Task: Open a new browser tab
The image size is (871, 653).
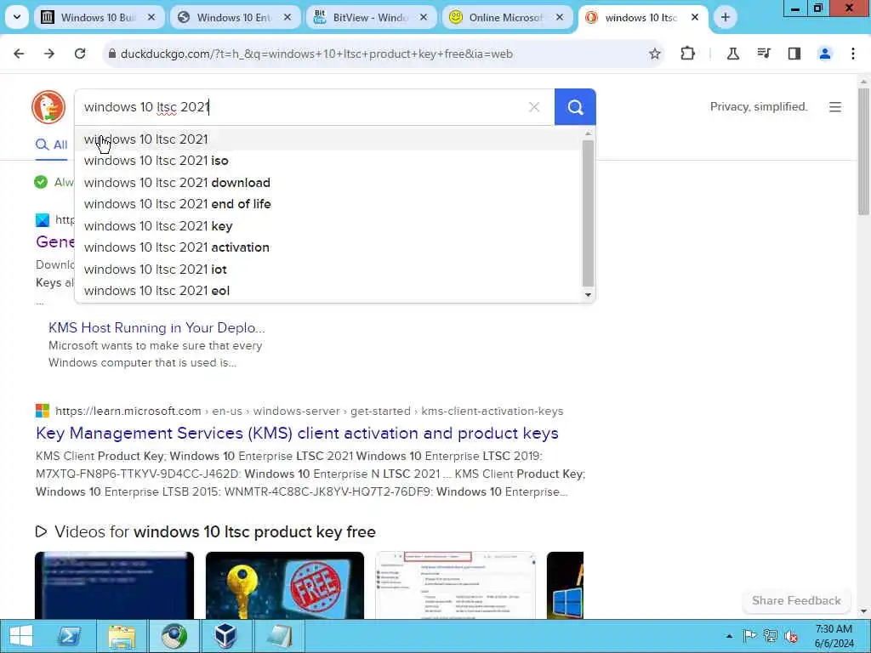Action: pos(725,17)
